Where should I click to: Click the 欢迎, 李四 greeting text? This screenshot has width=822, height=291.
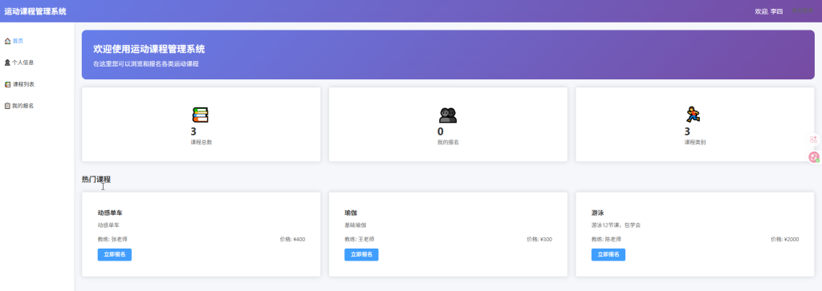pos(768,11)
